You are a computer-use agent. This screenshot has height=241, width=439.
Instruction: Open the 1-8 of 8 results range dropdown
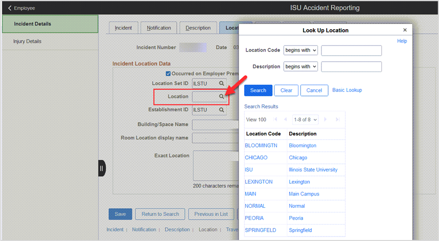pos(305,119)
